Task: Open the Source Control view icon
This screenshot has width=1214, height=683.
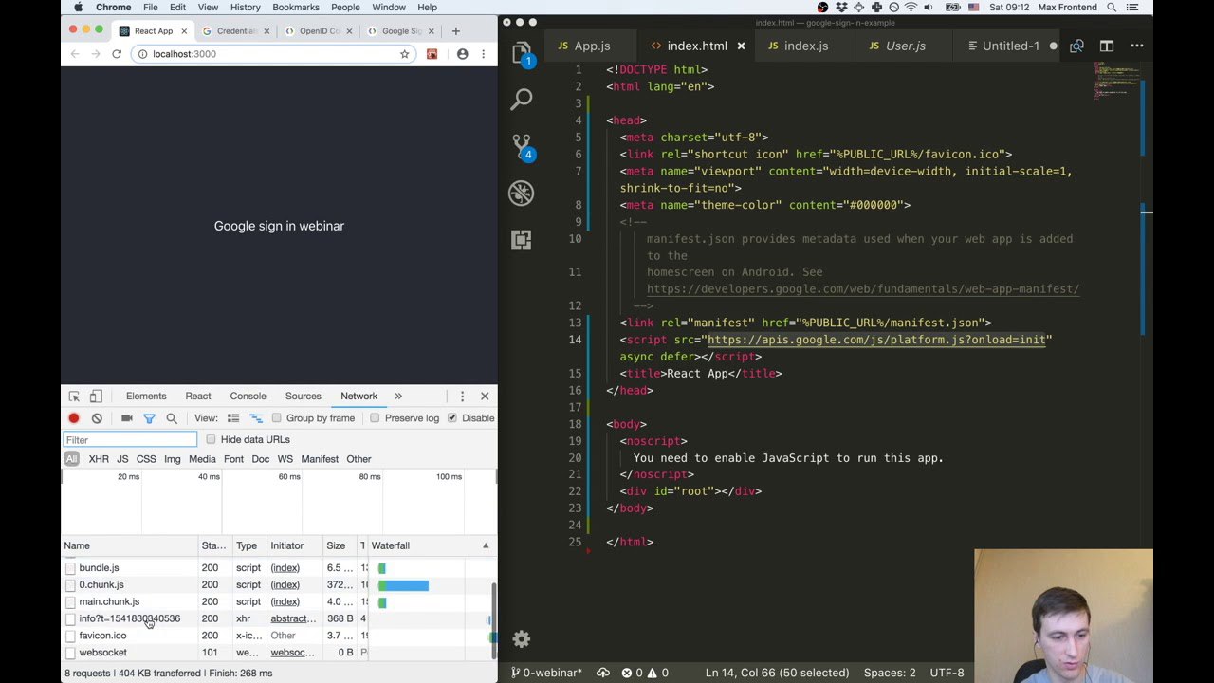Action: click(x=521, y=146)
